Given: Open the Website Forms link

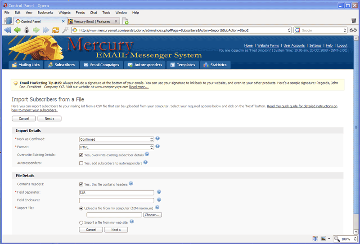Looking at the screenshot, I should coord(268,45).
